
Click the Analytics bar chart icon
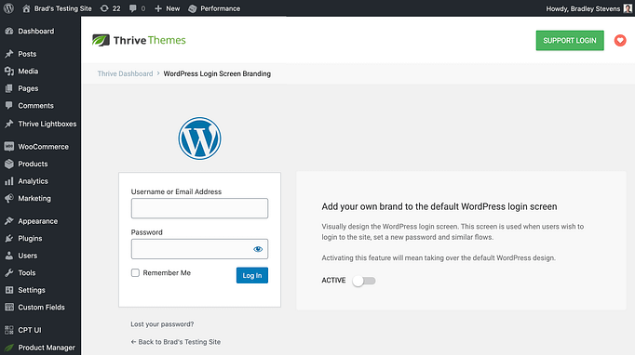9,181
